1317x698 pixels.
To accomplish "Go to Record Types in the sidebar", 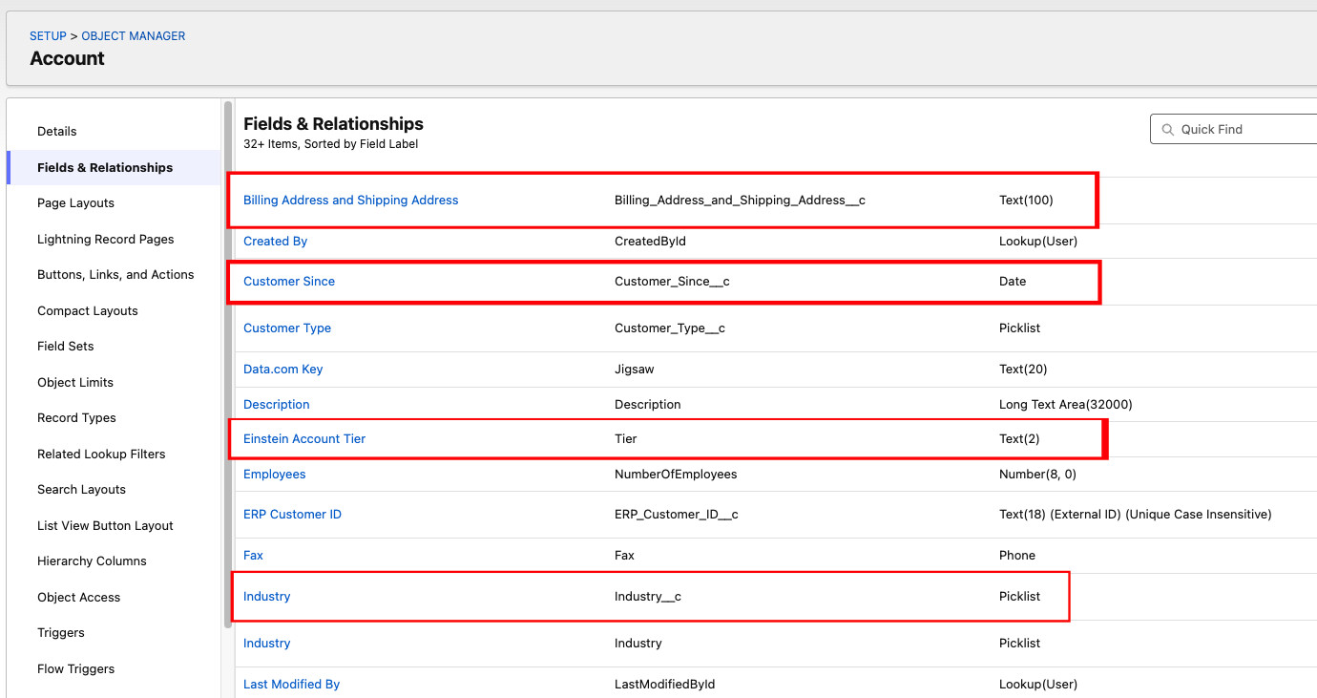I will tap(76, 418).
